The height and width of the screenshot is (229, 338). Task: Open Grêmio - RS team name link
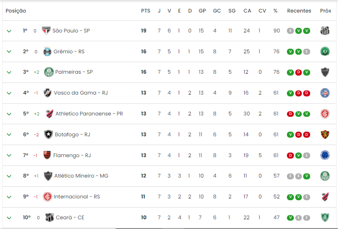(69, 51)
